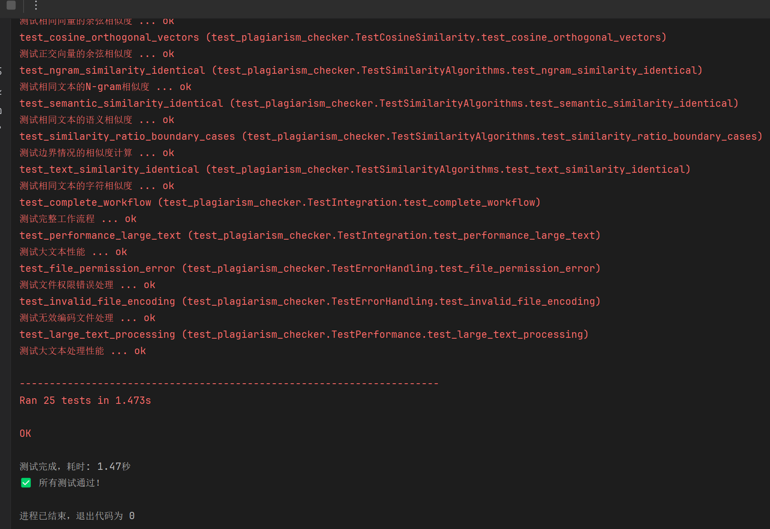Click the test_complete_workflow output line
Image resolution: width=770 pixels, height=529 pixels.
click(x=280, y=202)
